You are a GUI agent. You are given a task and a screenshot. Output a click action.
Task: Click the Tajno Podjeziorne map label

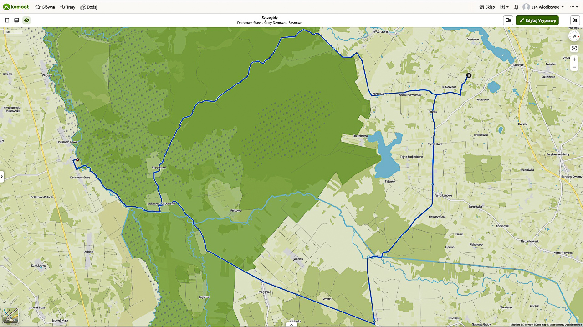tap(411, 157)
